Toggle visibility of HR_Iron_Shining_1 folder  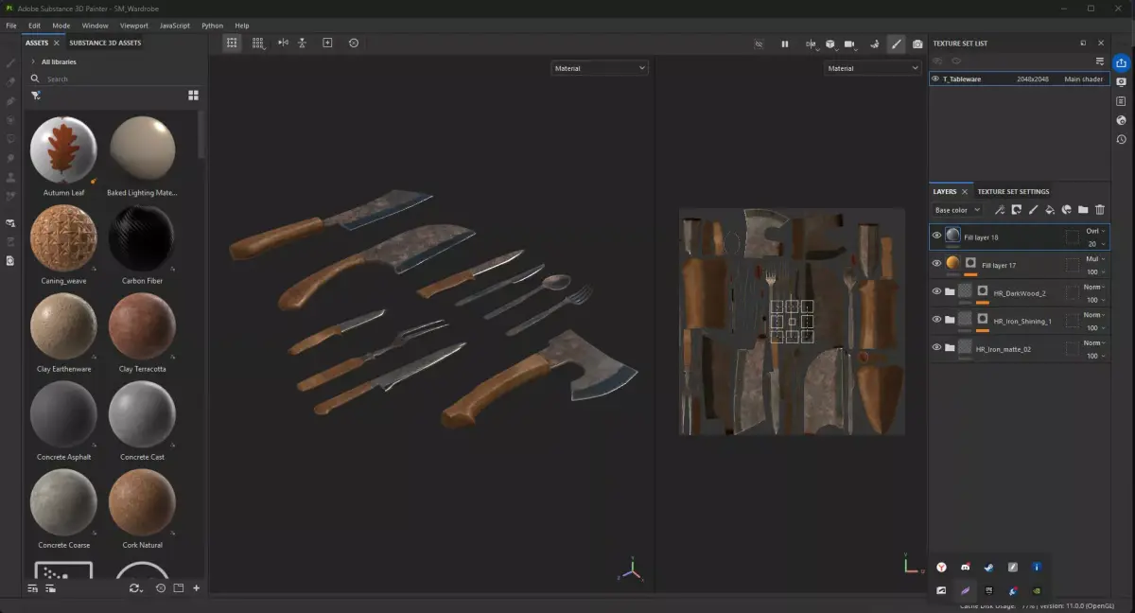pyautogui.click(x=936, y=319)
